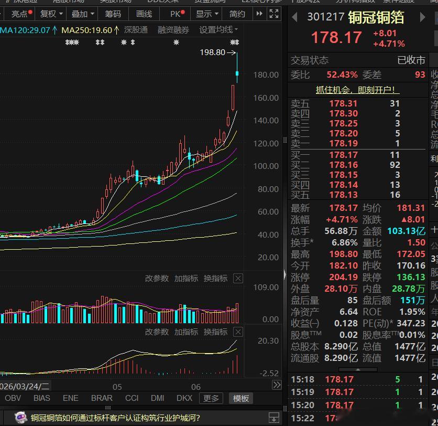Click the splitter handle between chart and quotes
This screenshot has width=438, height=426.
pos(284,140)
